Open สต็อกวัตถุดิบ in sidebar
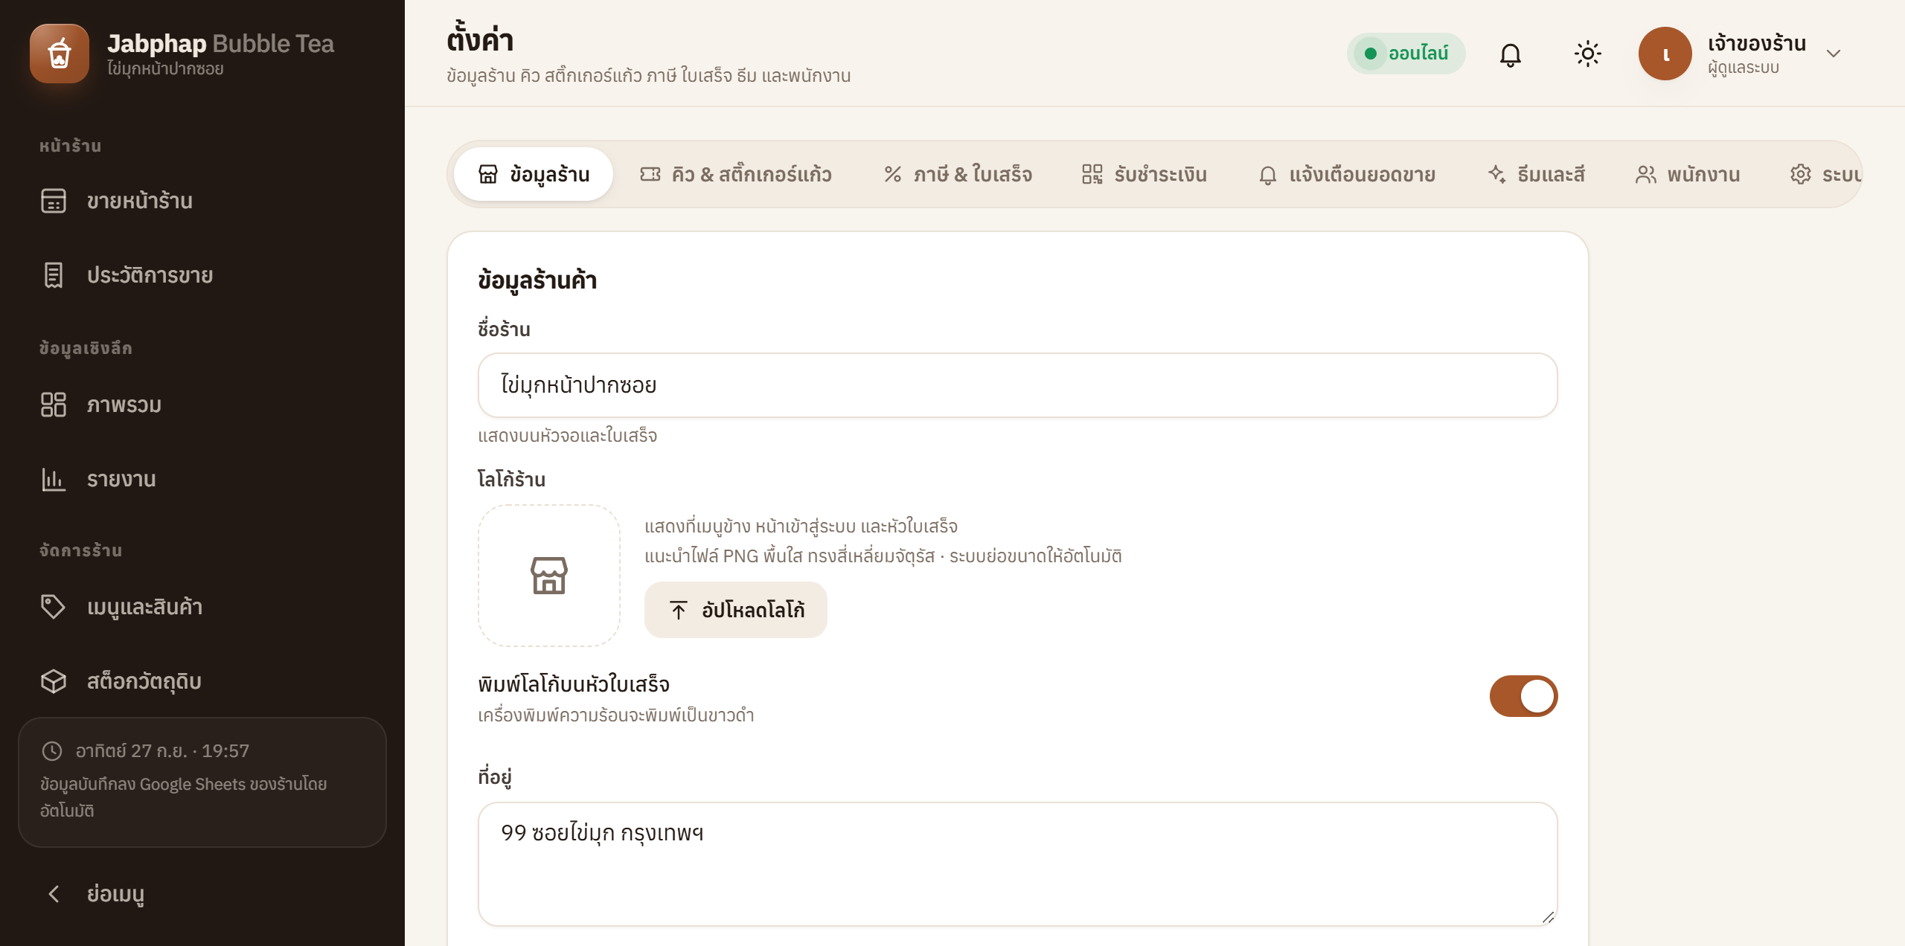 click(x=202, y=681)
